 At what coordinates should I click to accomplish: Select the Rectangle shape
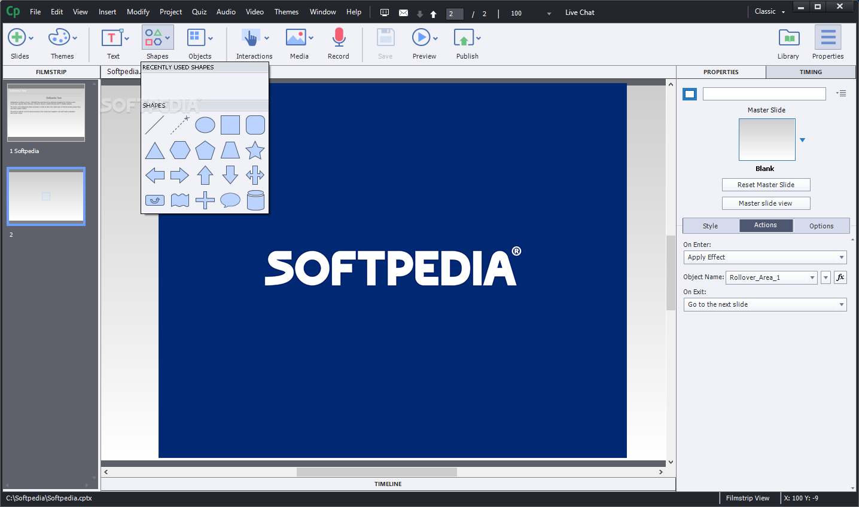[230, 125]
